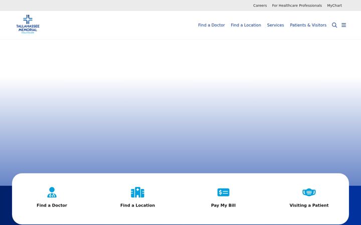Open the Services menu item
361x225 pixels.
[x=275, y=25]
